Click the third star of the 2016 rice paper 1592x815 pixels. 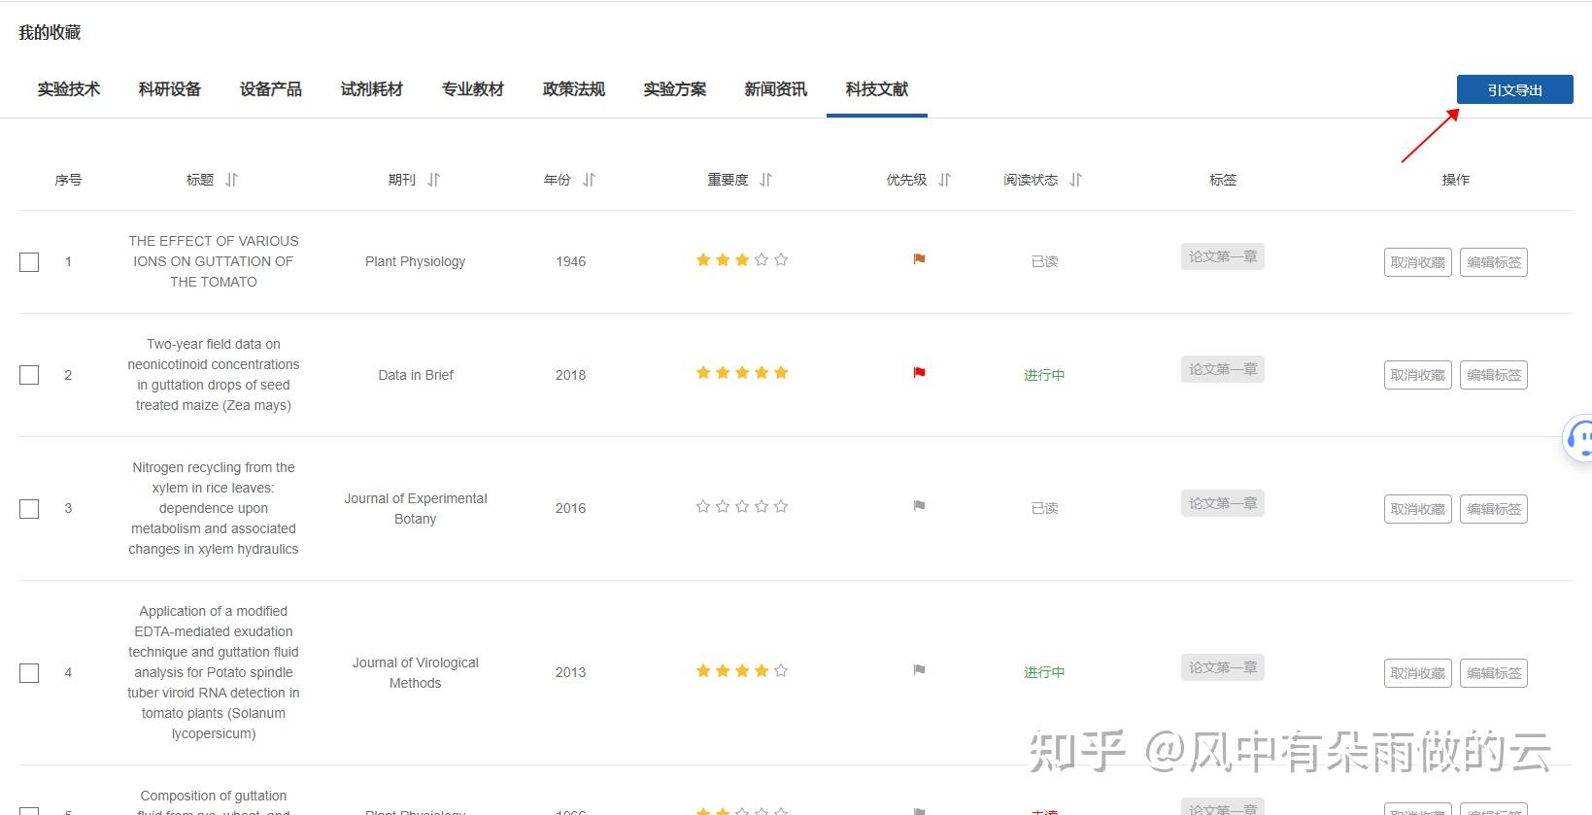(742, 506)
